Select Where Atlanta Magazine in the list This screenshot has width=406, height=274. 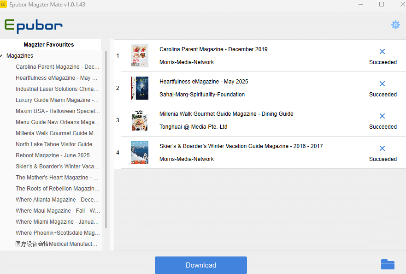[57, 200]
